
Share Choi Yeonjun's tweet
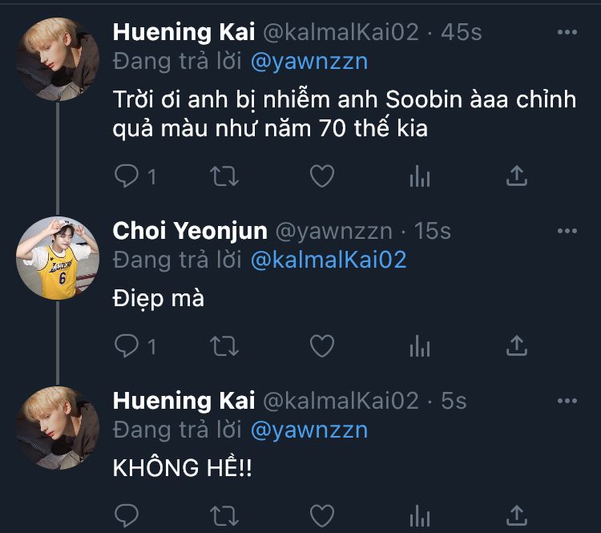tap(517, 345)
